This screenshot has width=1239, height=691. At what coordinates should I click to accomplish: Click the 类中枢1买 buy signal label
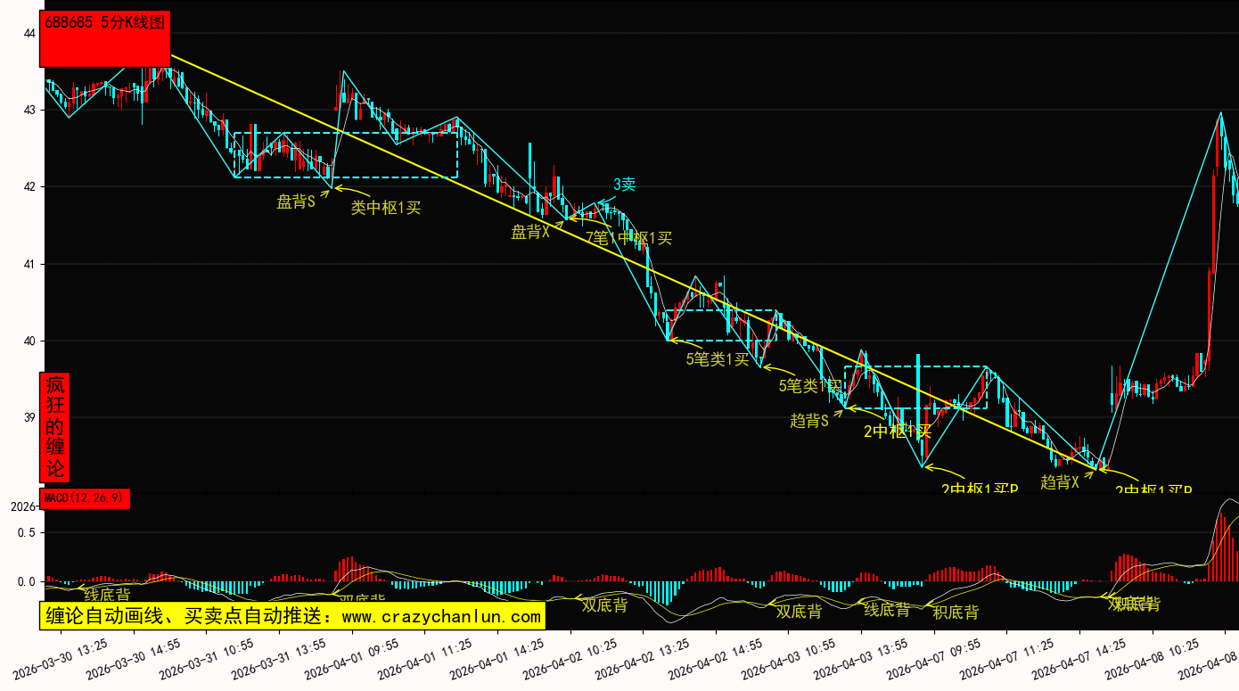[385, 208]
